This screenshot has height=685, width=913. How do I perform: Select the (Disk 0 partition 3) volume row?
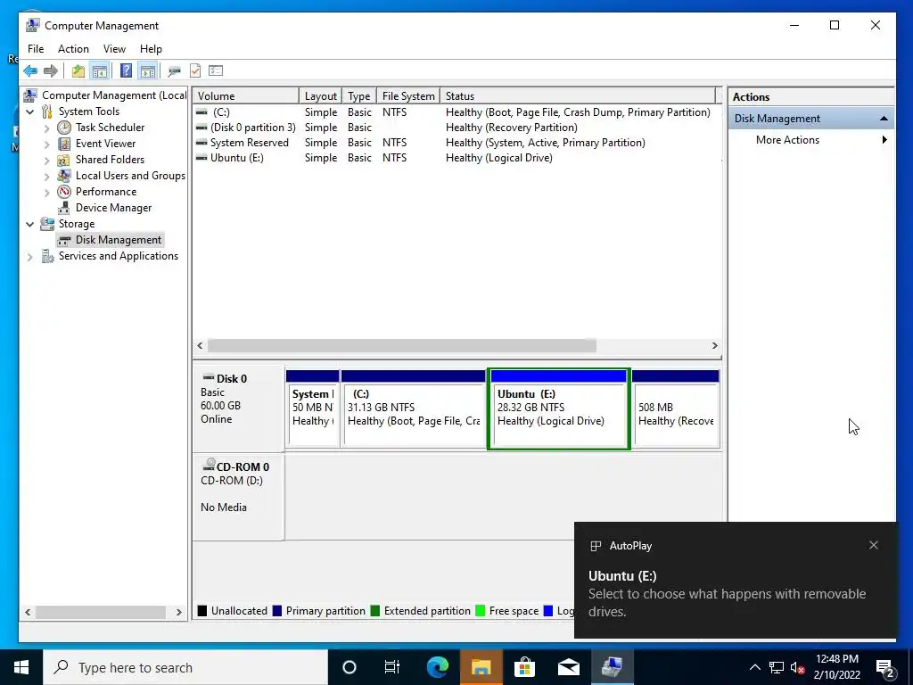[456, 128]
